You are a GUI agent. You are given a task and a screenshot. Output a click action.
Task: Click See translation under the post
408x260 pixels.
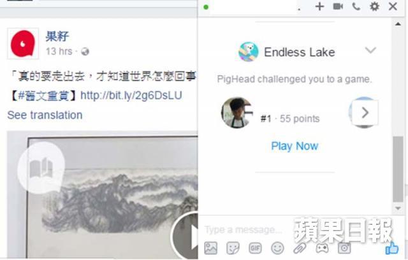(45, 115)
